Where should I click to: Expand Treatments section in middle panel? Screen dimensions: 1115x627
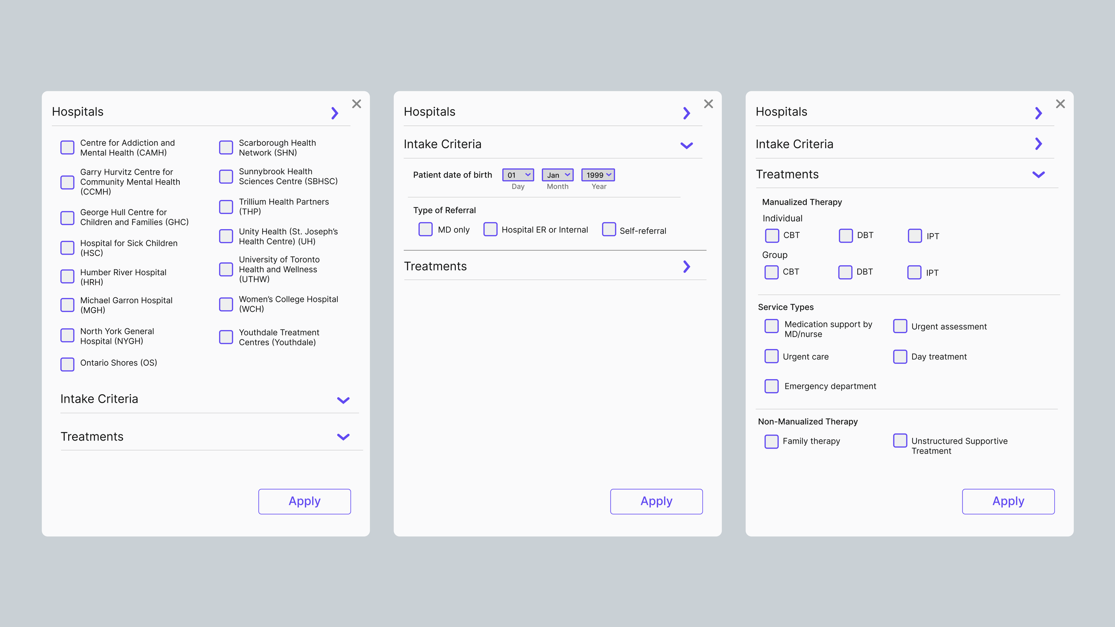tap(686, 267)
